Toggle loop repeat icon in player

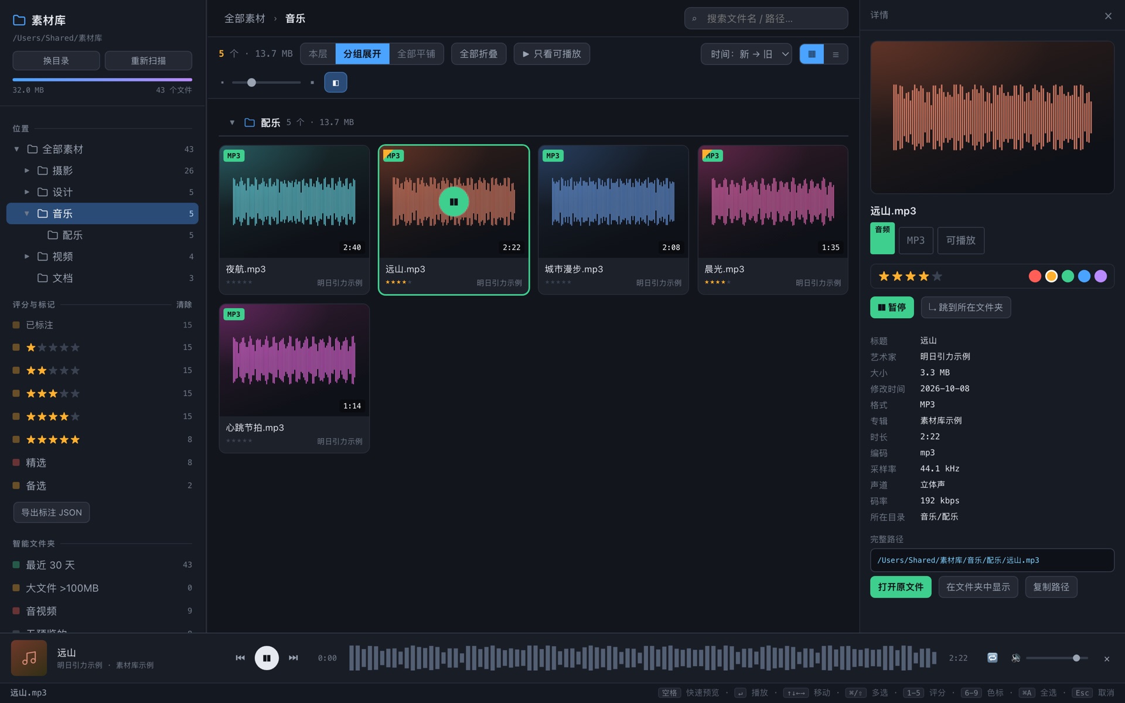pyautogui.click(x=992, y=658)
